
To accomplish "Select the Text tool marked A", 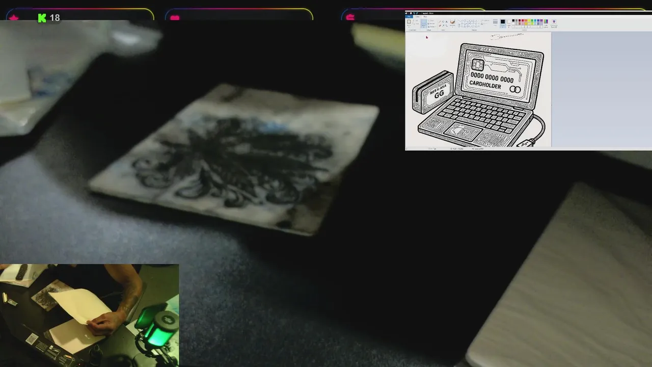I will [x=446, y=22].
